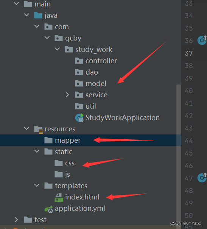Expand the test folder chevron
Image resolution: width=207 pixels, height=229 pixels.
point(16,220)
